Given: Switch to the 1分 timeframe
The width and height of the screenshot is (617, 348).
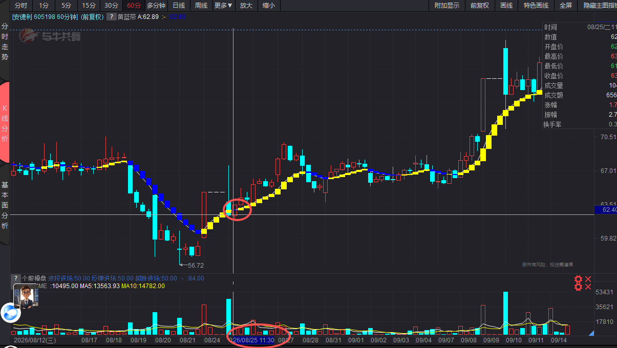Looking at the screenshot, I should click(x=44, y=6).
